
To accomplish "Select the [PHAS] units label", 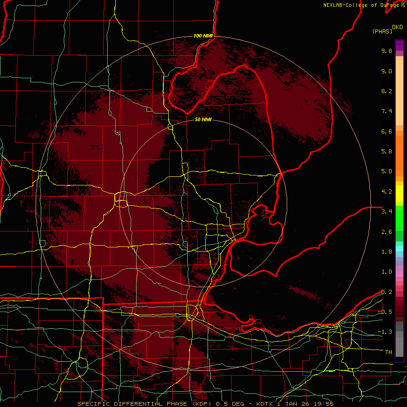I will [x=382, y=31].
